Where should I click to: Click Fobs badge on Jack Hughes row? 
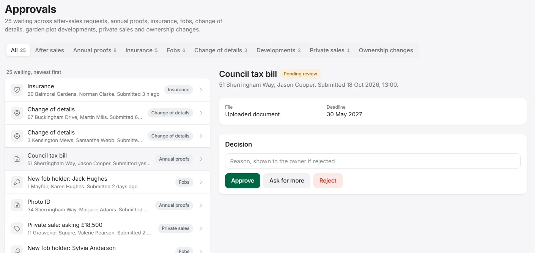click(x=184, y=182)
